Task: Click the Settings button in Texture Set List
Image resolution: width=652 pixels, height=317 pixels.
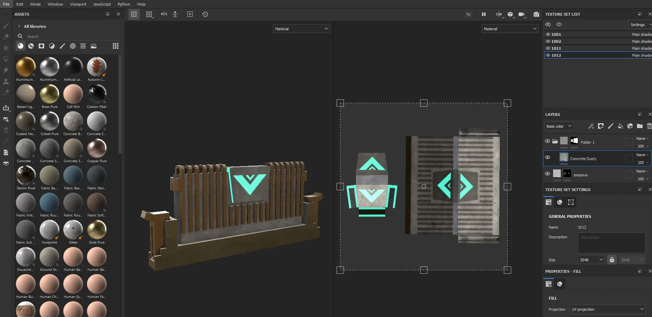Action: 640,25
